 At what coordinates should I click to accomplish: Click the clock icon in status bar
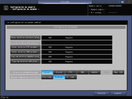tap(2, 97)
